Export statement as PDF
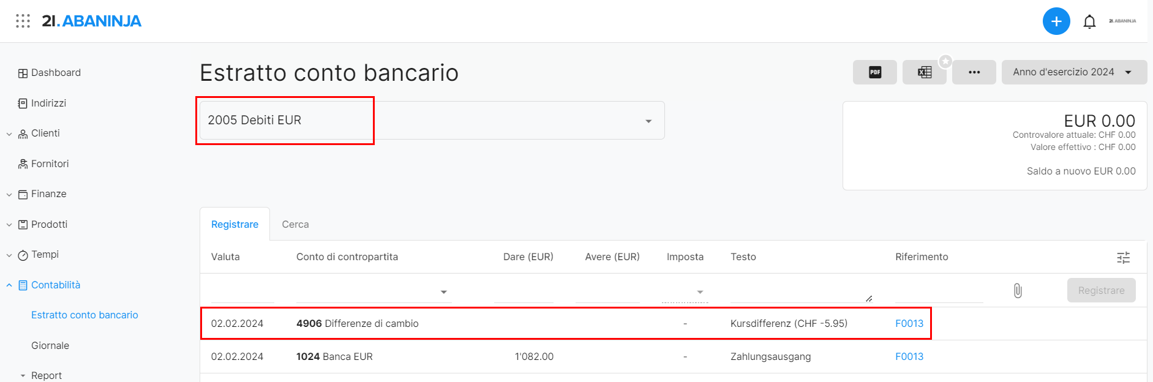Viewport: 1153px width, 382px height. pos(875,72)
